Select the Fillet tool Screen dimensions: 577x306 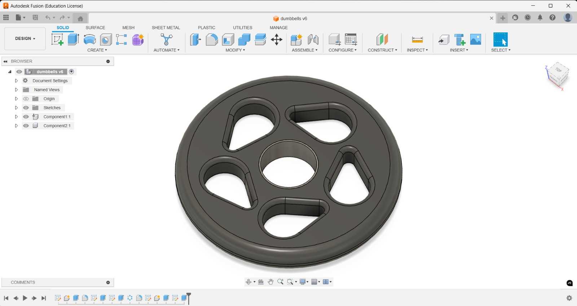tap(212, 40)
